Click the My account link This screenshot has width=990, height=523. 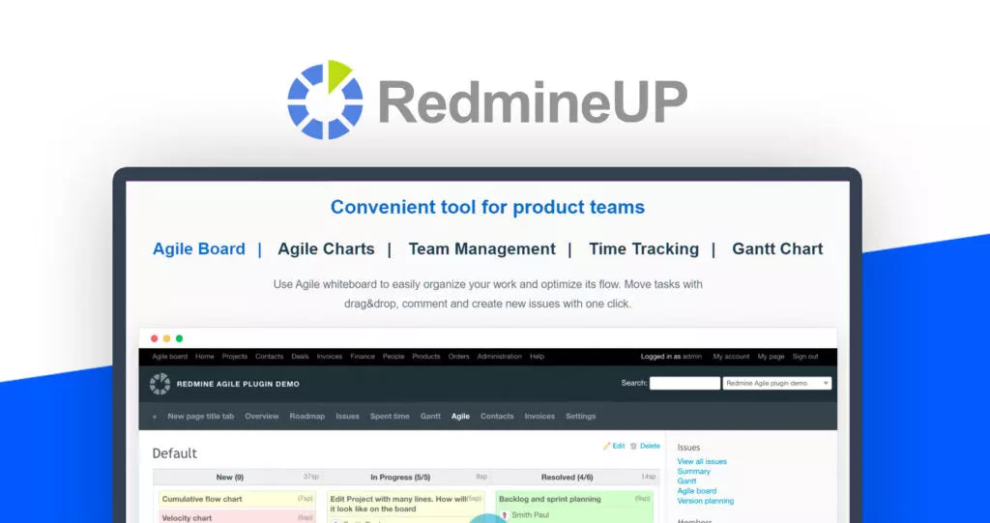coord(731,357)
